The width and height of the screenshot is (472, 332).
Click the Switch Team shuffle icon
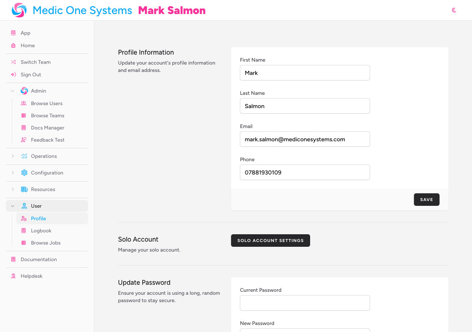point(13,62)
